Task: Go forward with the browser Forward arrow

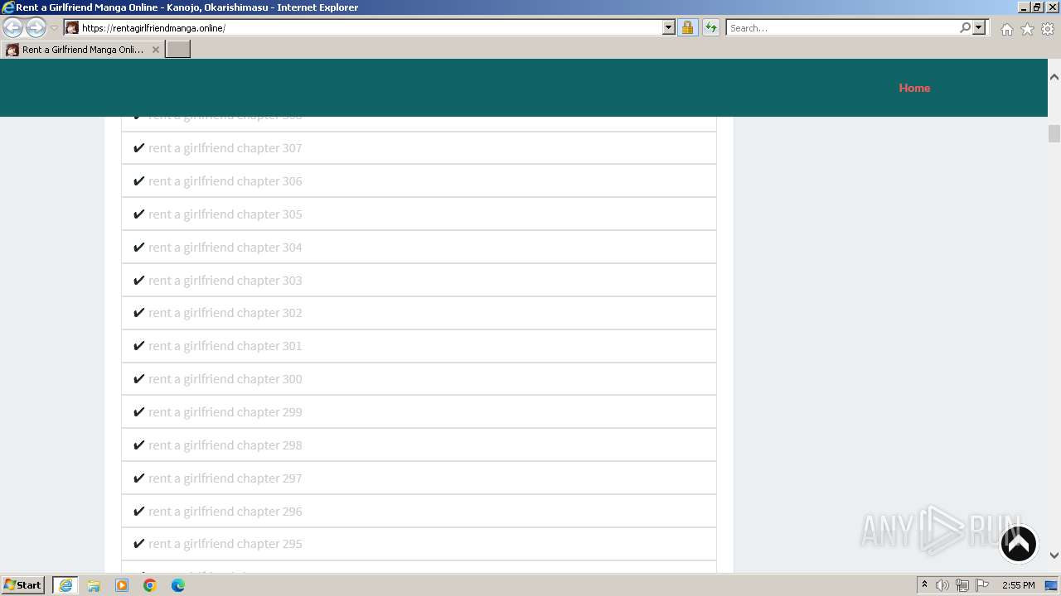Action: (x=36, y=27)
